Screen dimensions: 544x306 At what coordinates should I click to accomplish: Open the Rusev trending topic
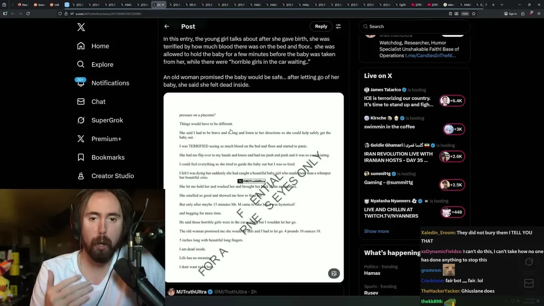(371, 293)
